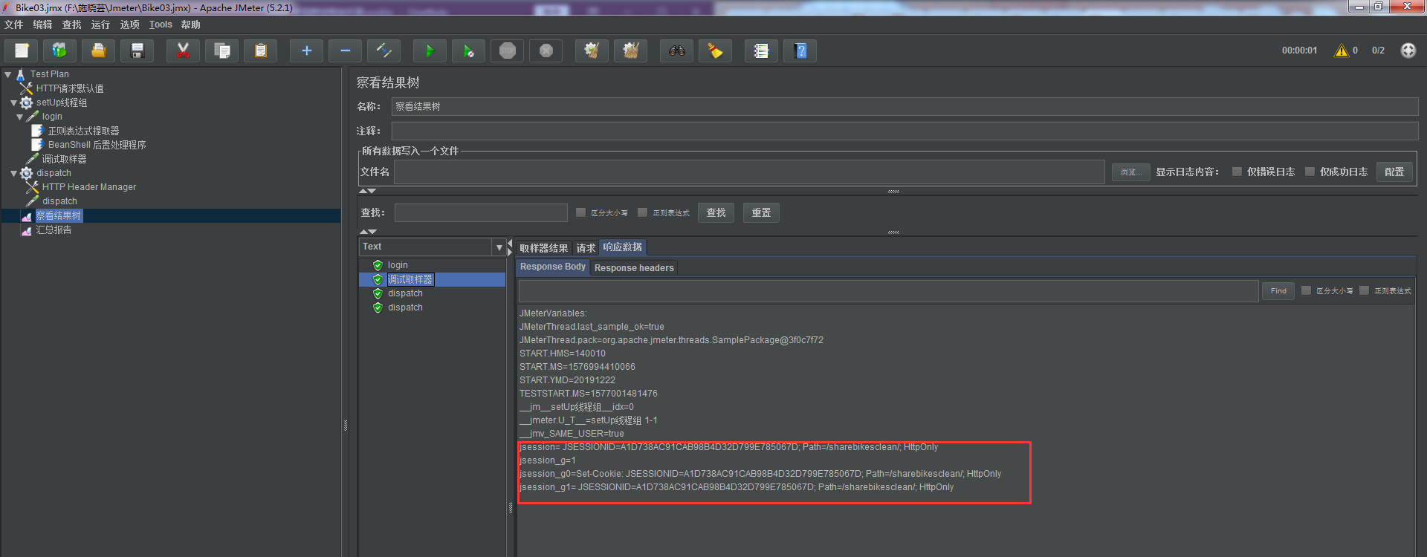Select BeanShell 后置处理程序 in tree
This screenshot has width=1427, height=557.
tap(97, 145)
